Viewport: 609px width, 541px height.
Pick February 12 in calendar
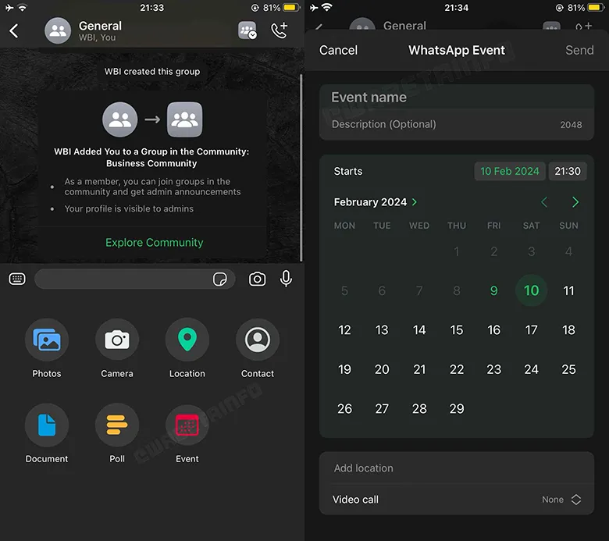tap(344, 329)
